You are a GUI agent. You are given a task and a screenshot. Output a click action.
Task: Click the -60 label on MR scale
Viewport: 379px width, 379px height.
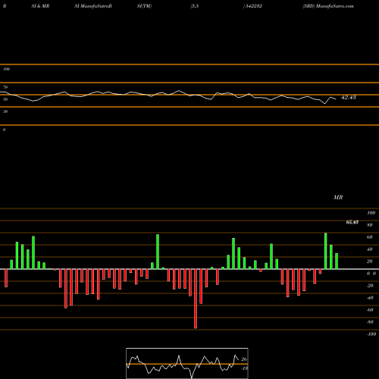pyautogui.click(x=370, y=310)
